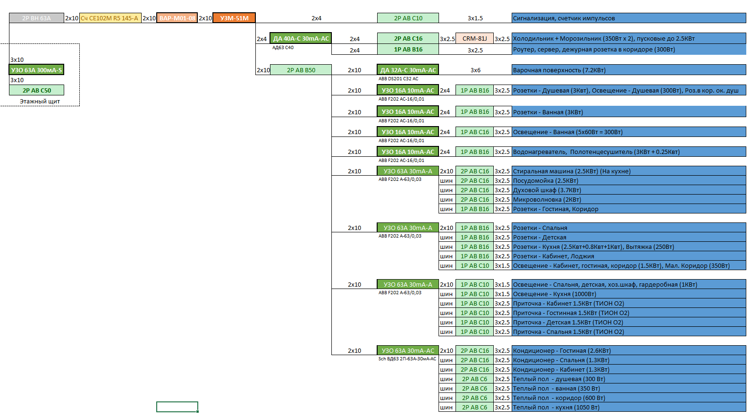Select УЗО 63А 30mA-A in Освещение - Спальня row
The height and width of the screenshot is (417, 751).
pyautogui.click(x=408, y=284)
